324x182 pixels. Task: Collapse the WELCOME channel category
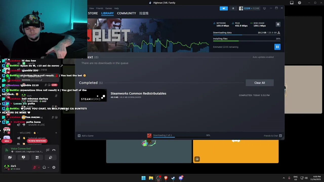click(29, 133)
